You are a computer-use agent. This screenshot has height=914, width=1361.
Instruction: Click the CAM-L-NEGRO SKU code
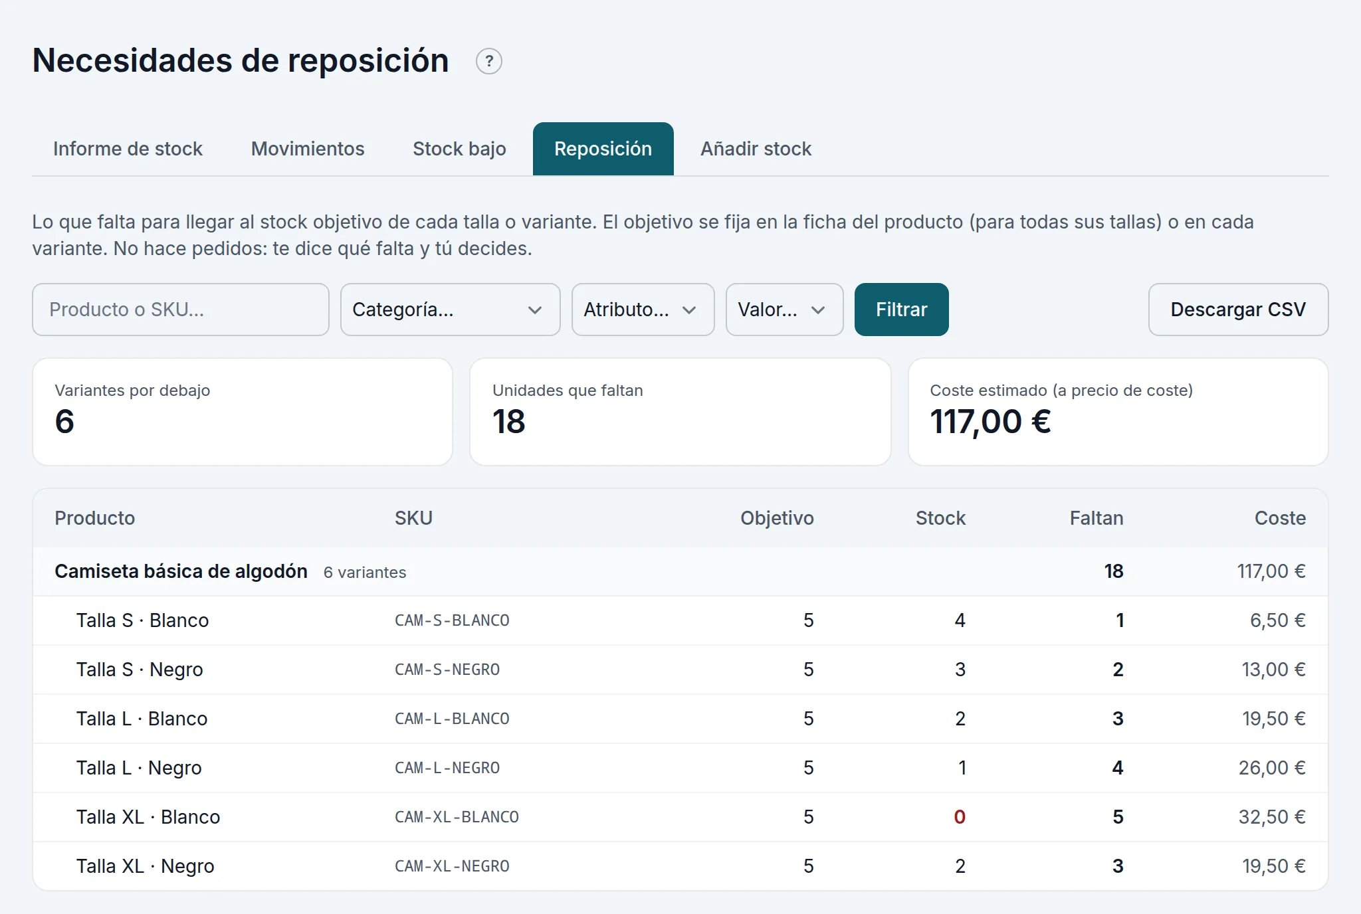[x=447, y=768]
